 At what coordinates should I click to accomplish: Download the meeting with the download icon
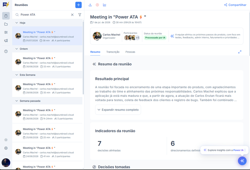(x=90, y=5)
